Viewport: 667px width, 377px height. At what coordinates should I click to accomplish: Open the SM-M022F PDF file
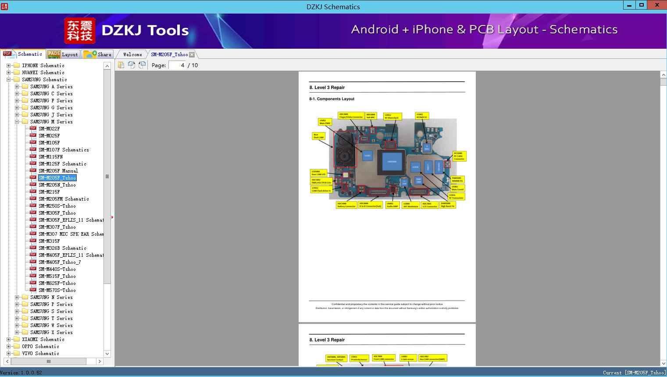coord(49,129)
